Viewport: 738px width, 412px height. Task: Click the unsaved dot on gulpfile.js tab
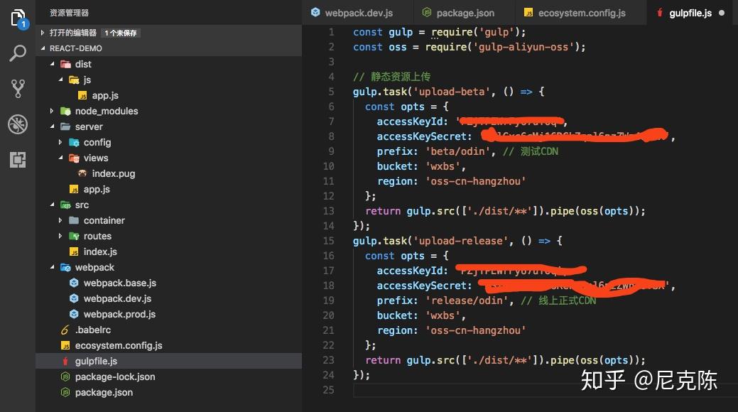[722, 13]
